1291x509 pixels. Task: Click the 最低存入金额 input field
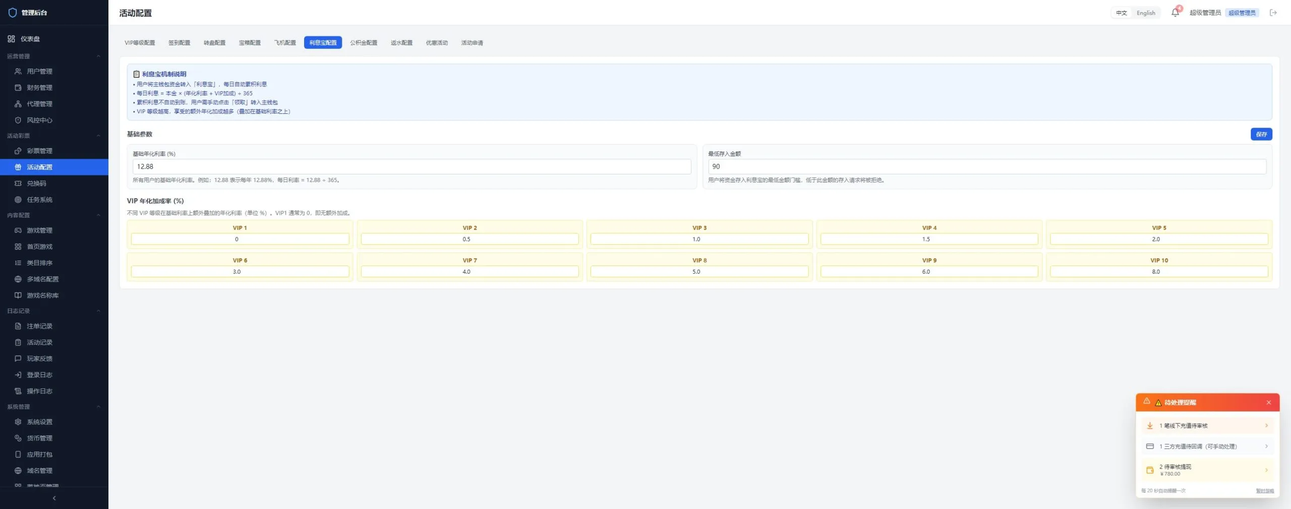click(987, 167)
